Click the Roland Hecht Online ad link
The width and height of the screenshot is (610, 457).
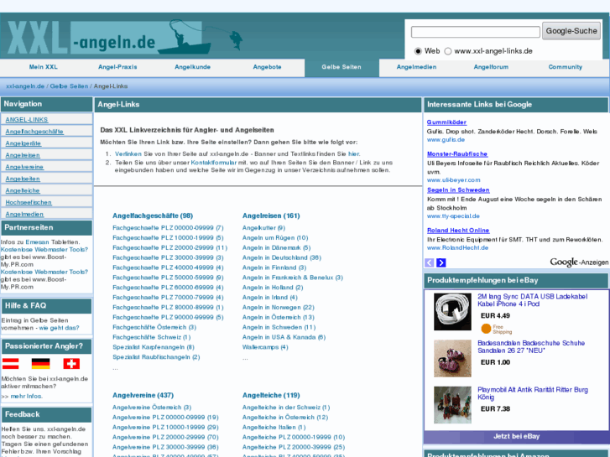(x=458, y=231)
